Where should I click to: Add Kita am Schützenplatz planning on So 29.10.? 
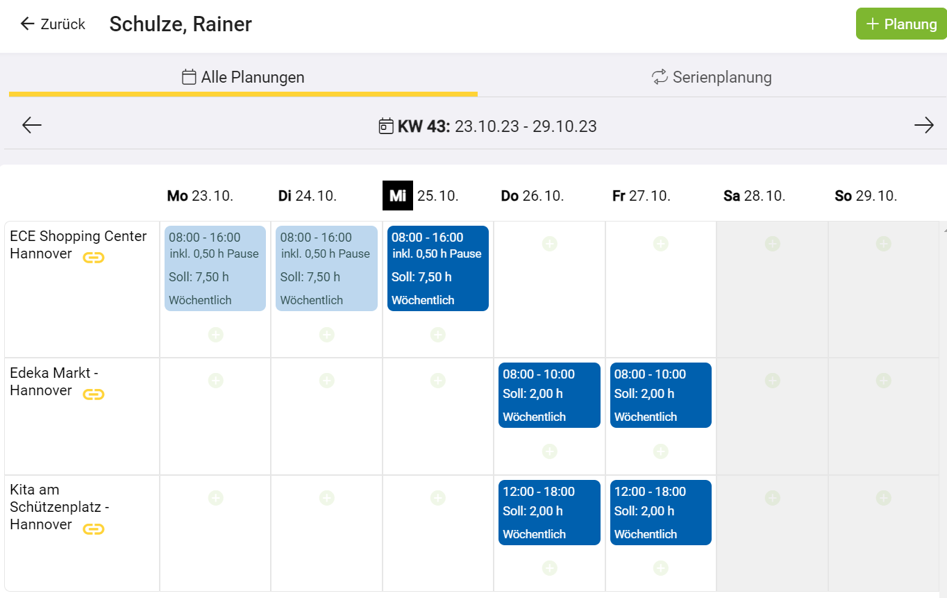point(883,498)
